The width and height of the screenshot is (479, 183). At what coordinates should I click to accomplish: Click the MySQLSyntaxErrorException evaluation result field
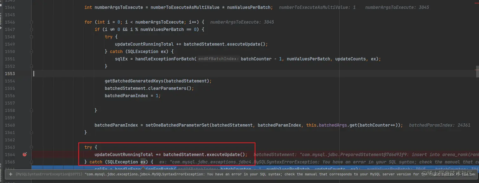tap(222, 174)
